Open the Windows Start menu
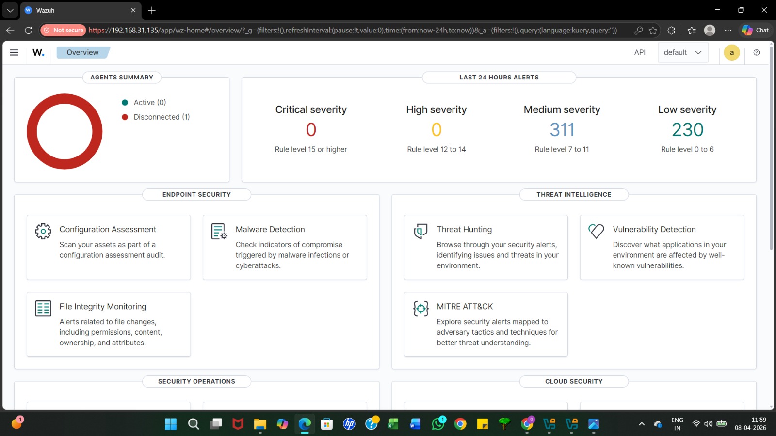 point(171,424)
